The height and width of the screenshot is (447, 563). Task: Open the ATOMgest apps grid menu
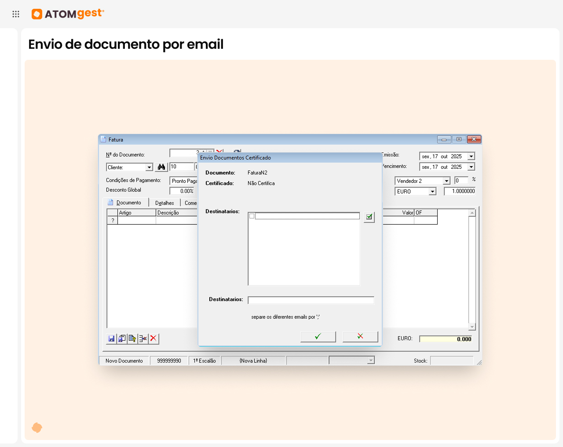tap(16, 14)
